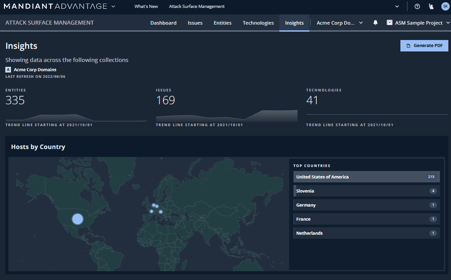Expand the Mandiant Advantage product switcher chevron
Screen dimensions: 451x280
point(114,6)
